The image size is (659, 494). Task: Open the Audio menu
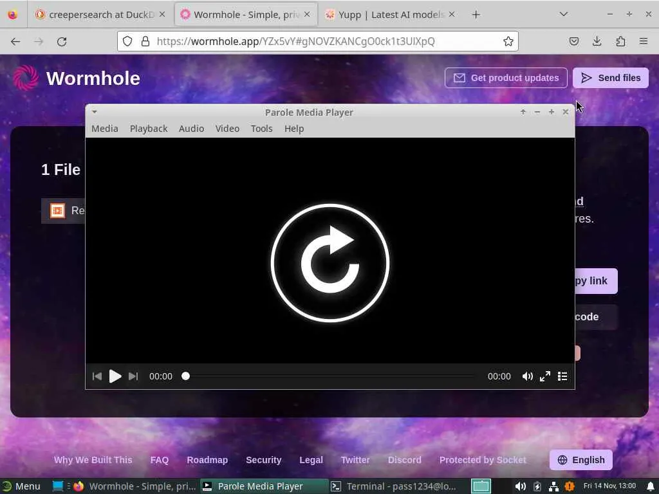[x=191, y=129]
